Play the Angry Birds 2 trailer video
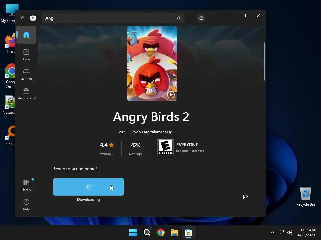 click(x=171, y=95)
